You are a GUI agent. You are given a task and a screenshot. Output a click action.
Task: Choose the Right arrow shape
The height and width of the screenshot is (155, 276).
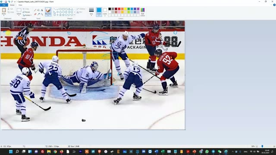coord(66,12)
